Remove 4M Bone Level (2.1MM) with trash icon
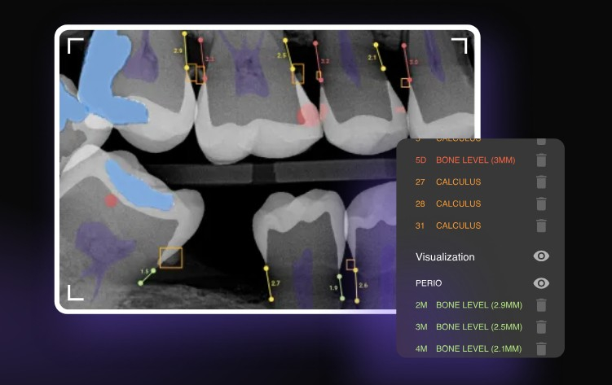Image resolution: width=612 pixels, height=385 pixels. (541, 349)
